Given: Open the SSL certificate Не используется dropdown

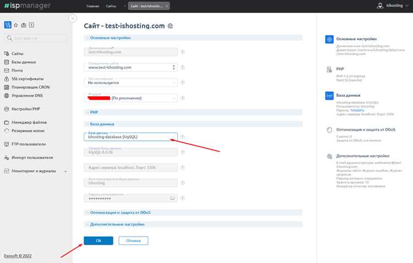Looking at the screenshot, I should point(131,83).
